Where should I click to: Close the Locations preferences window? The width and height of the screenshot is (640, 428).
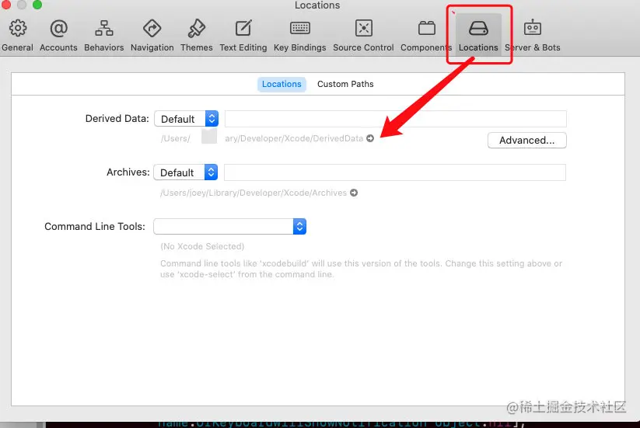tap(5, 5)
